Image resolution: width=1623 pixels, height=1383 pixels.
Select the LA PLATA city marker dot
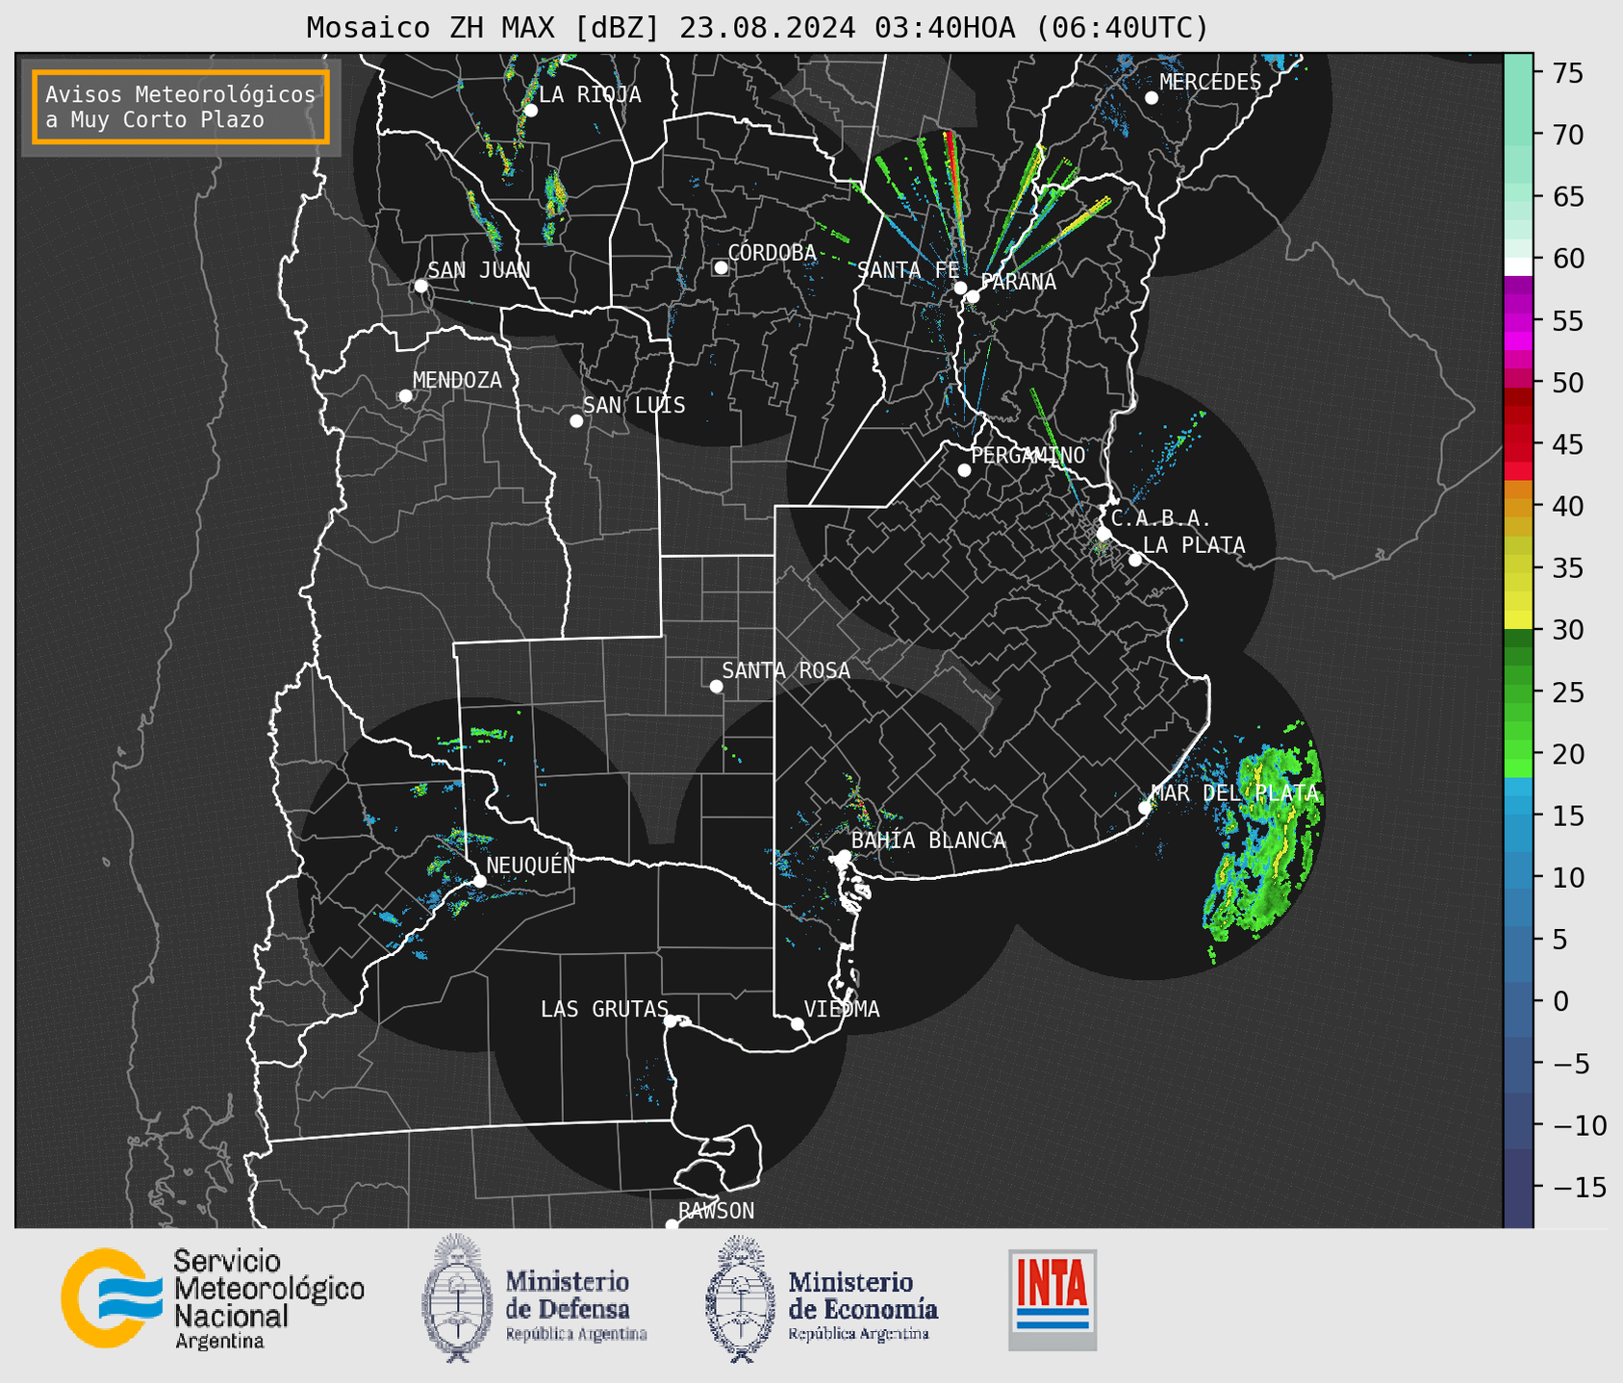pyautogui.click(x=1135, y=560)
